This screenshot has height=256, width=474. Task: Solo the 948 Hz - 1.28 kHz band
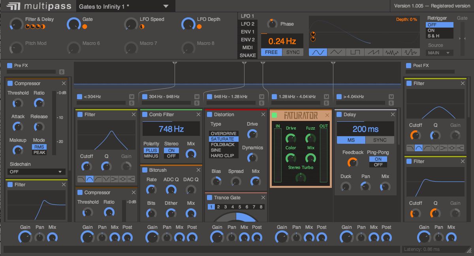tap(261, 103)
